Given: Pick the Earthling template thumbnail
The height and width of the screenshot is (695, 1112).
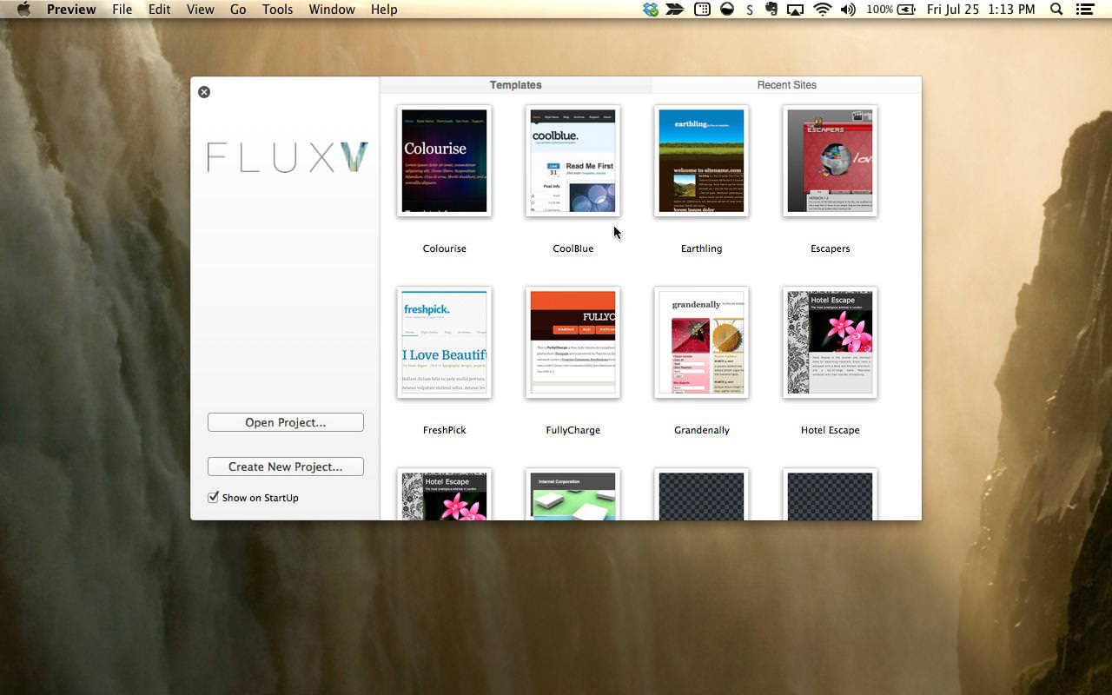Looking at the screenshot, I should pyautogui.click(x=701, y=161).
